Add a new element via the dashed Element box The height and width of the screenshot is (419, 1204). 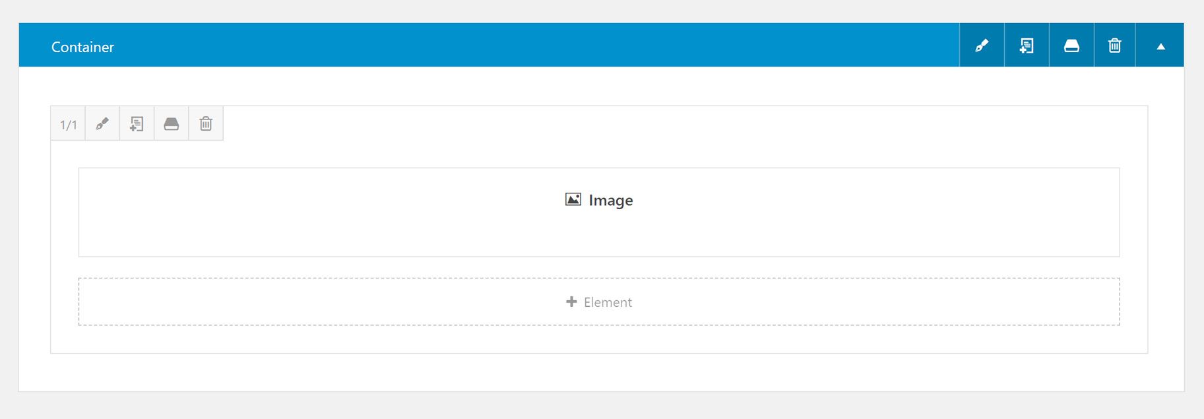point(599,302)
